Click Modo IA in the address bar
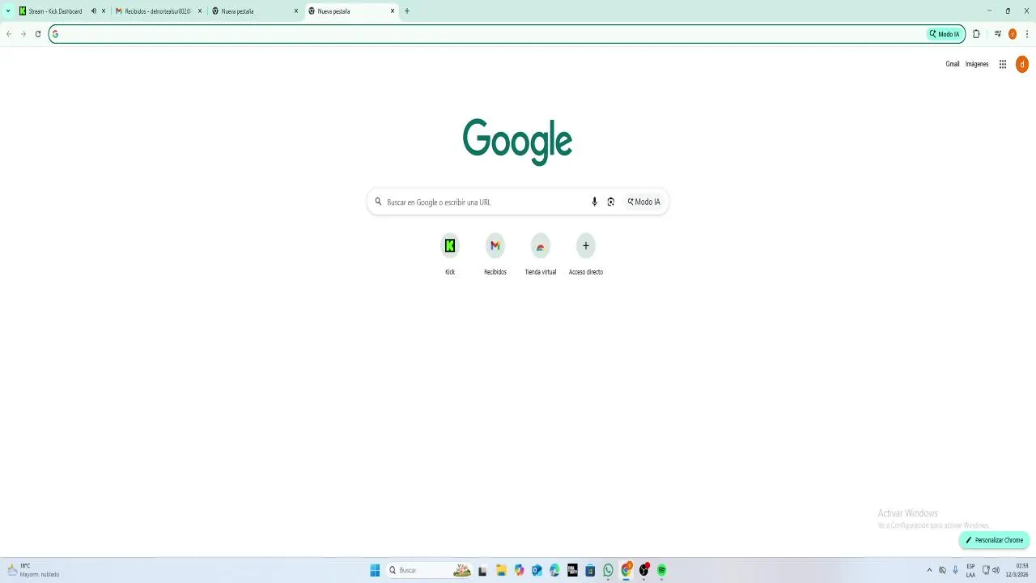The width and height of the screenshot is (1036, 583). pos(945,34)
